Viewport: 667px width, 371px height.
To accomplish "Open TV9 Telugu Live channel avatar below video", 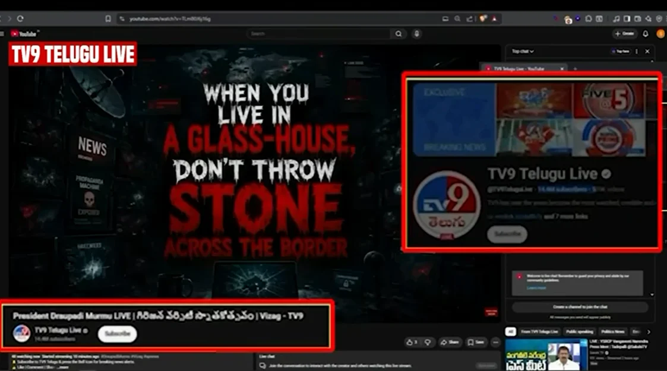I will coord(21,334).
